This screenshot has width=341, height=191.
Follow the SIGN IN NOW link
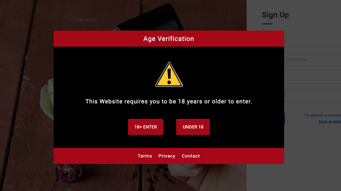click(x=330, y=122)
